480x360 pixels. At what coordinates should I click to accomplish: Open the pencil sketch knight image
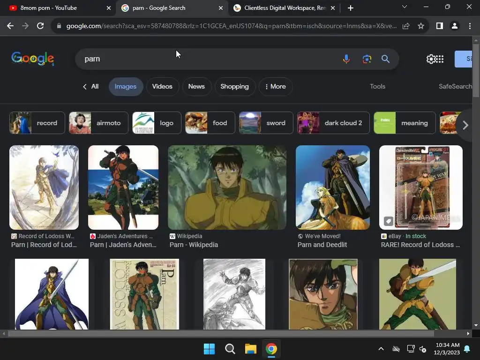(234, 294)
